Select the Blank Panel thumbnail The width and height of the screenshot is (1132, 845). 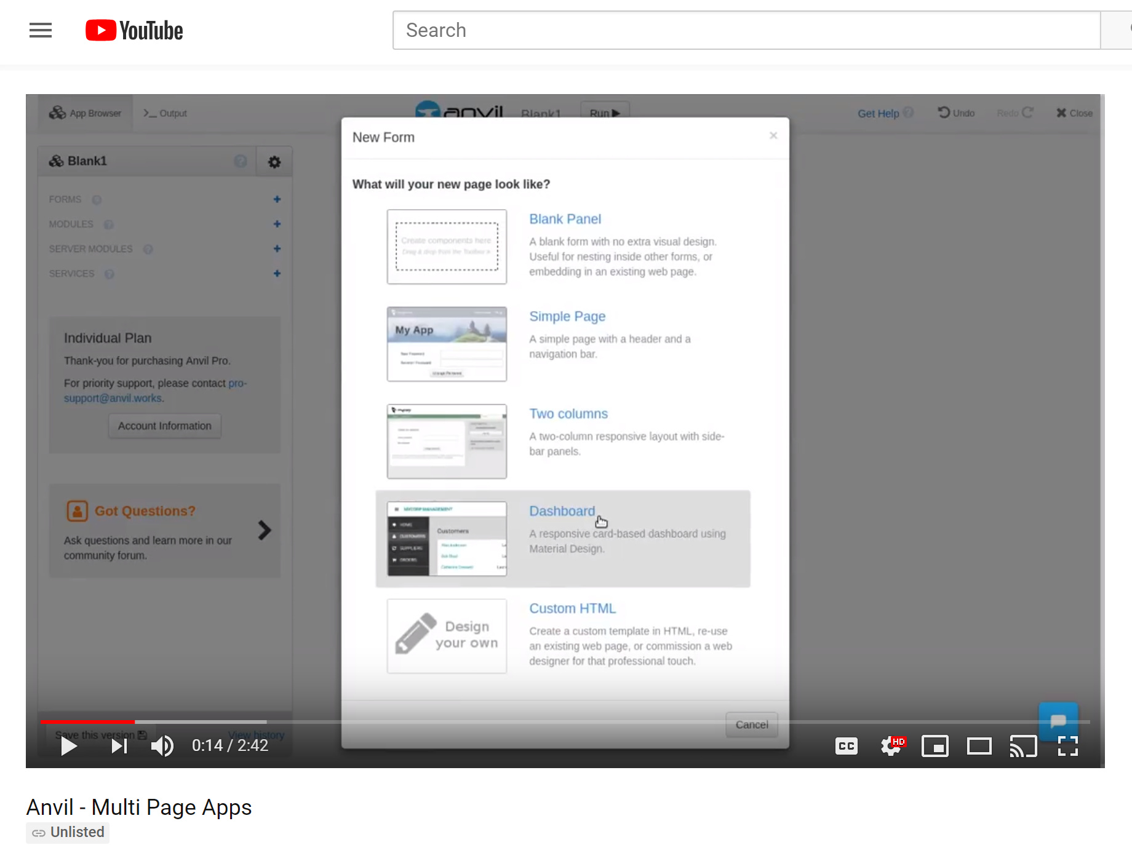[447, 247]
